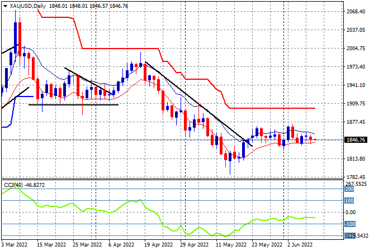Click the CCI -100 level label

tap(349, 224)
